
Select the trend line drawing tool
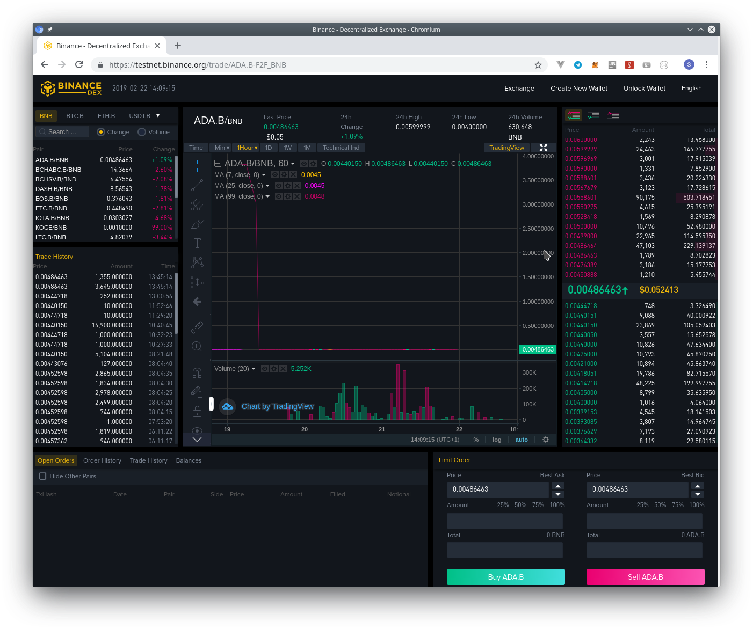(197, 185)
